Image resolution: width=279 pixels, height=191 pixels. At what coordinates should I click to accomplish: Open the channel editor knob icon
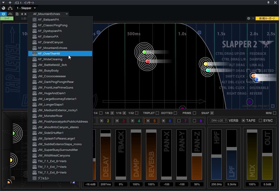point(3,8)
